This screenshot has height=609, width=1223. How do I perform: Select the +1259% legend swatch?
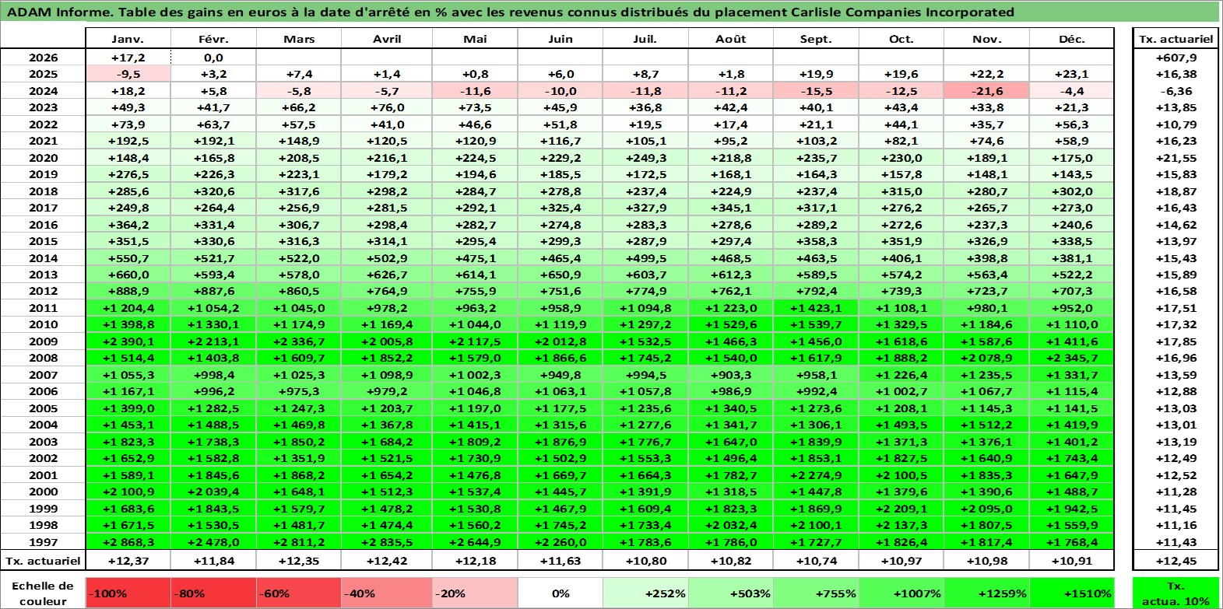[986, 593]
